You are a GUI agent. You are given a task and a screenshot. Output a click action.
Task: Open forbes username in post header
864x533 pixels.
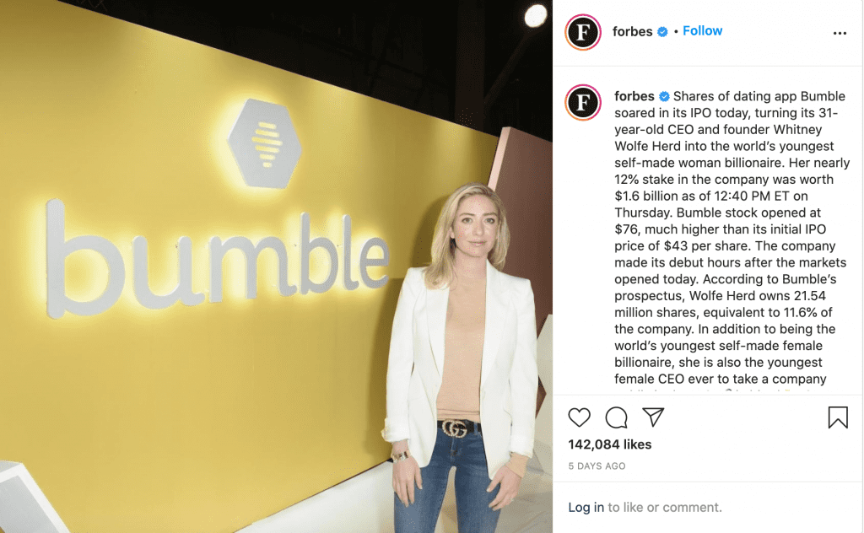(633, 31)
